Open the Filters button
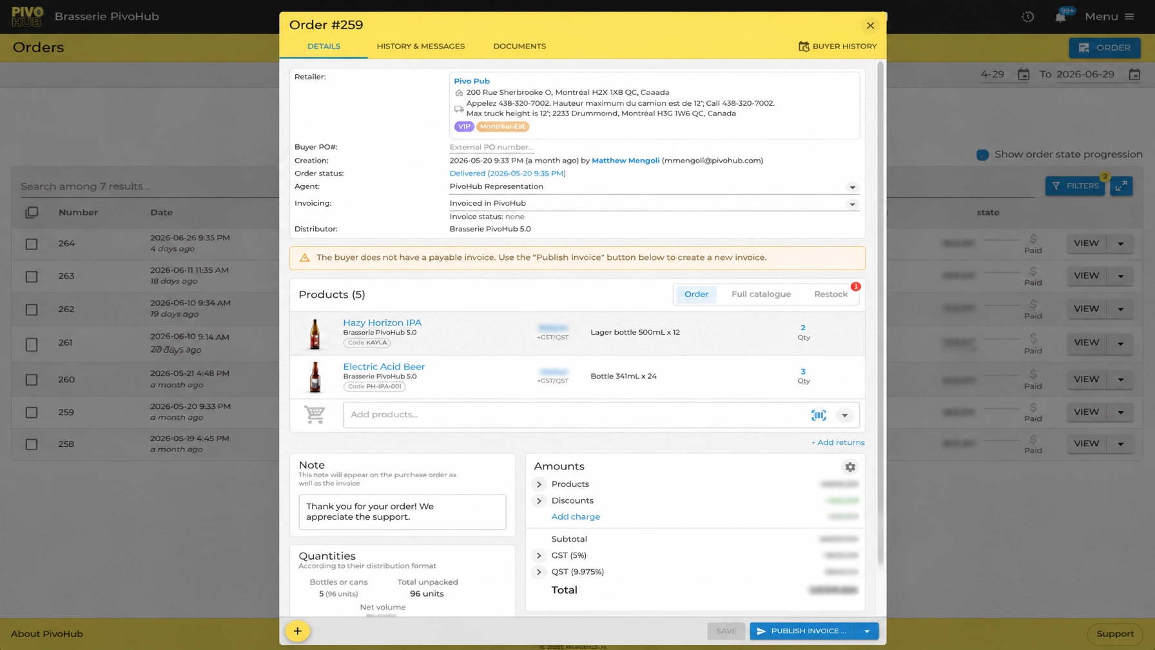1155x650 pixels. pos(1074,186)
